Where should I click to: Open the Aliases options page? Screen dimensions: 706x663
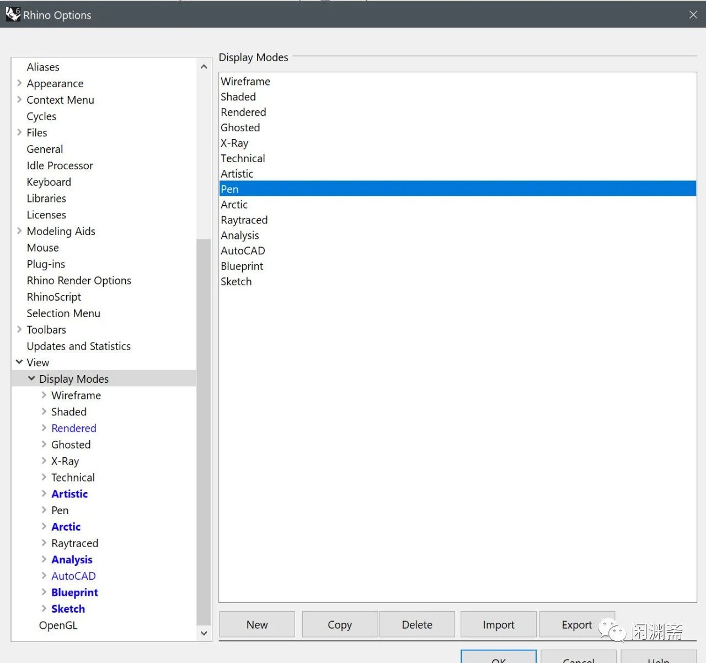point(43,67)
